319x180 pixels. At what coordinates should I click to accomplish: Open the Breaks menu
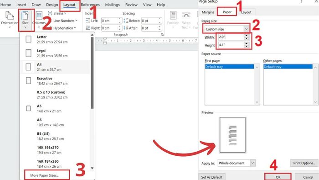57,13
